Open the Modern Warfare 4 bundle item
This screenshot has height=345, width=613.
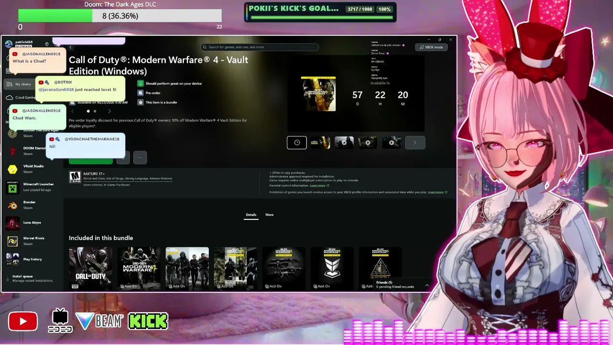[x=139, y=268]
